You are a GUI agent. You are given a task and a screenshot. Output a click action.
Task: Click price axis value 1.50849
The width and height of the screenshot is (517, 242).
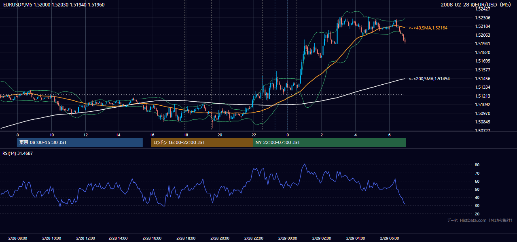pyautogui.click(x=483, y=122)
